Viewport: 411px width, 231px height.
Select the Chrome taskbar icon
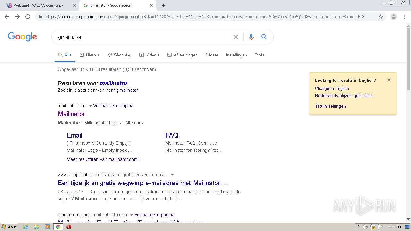click(58, 227)
